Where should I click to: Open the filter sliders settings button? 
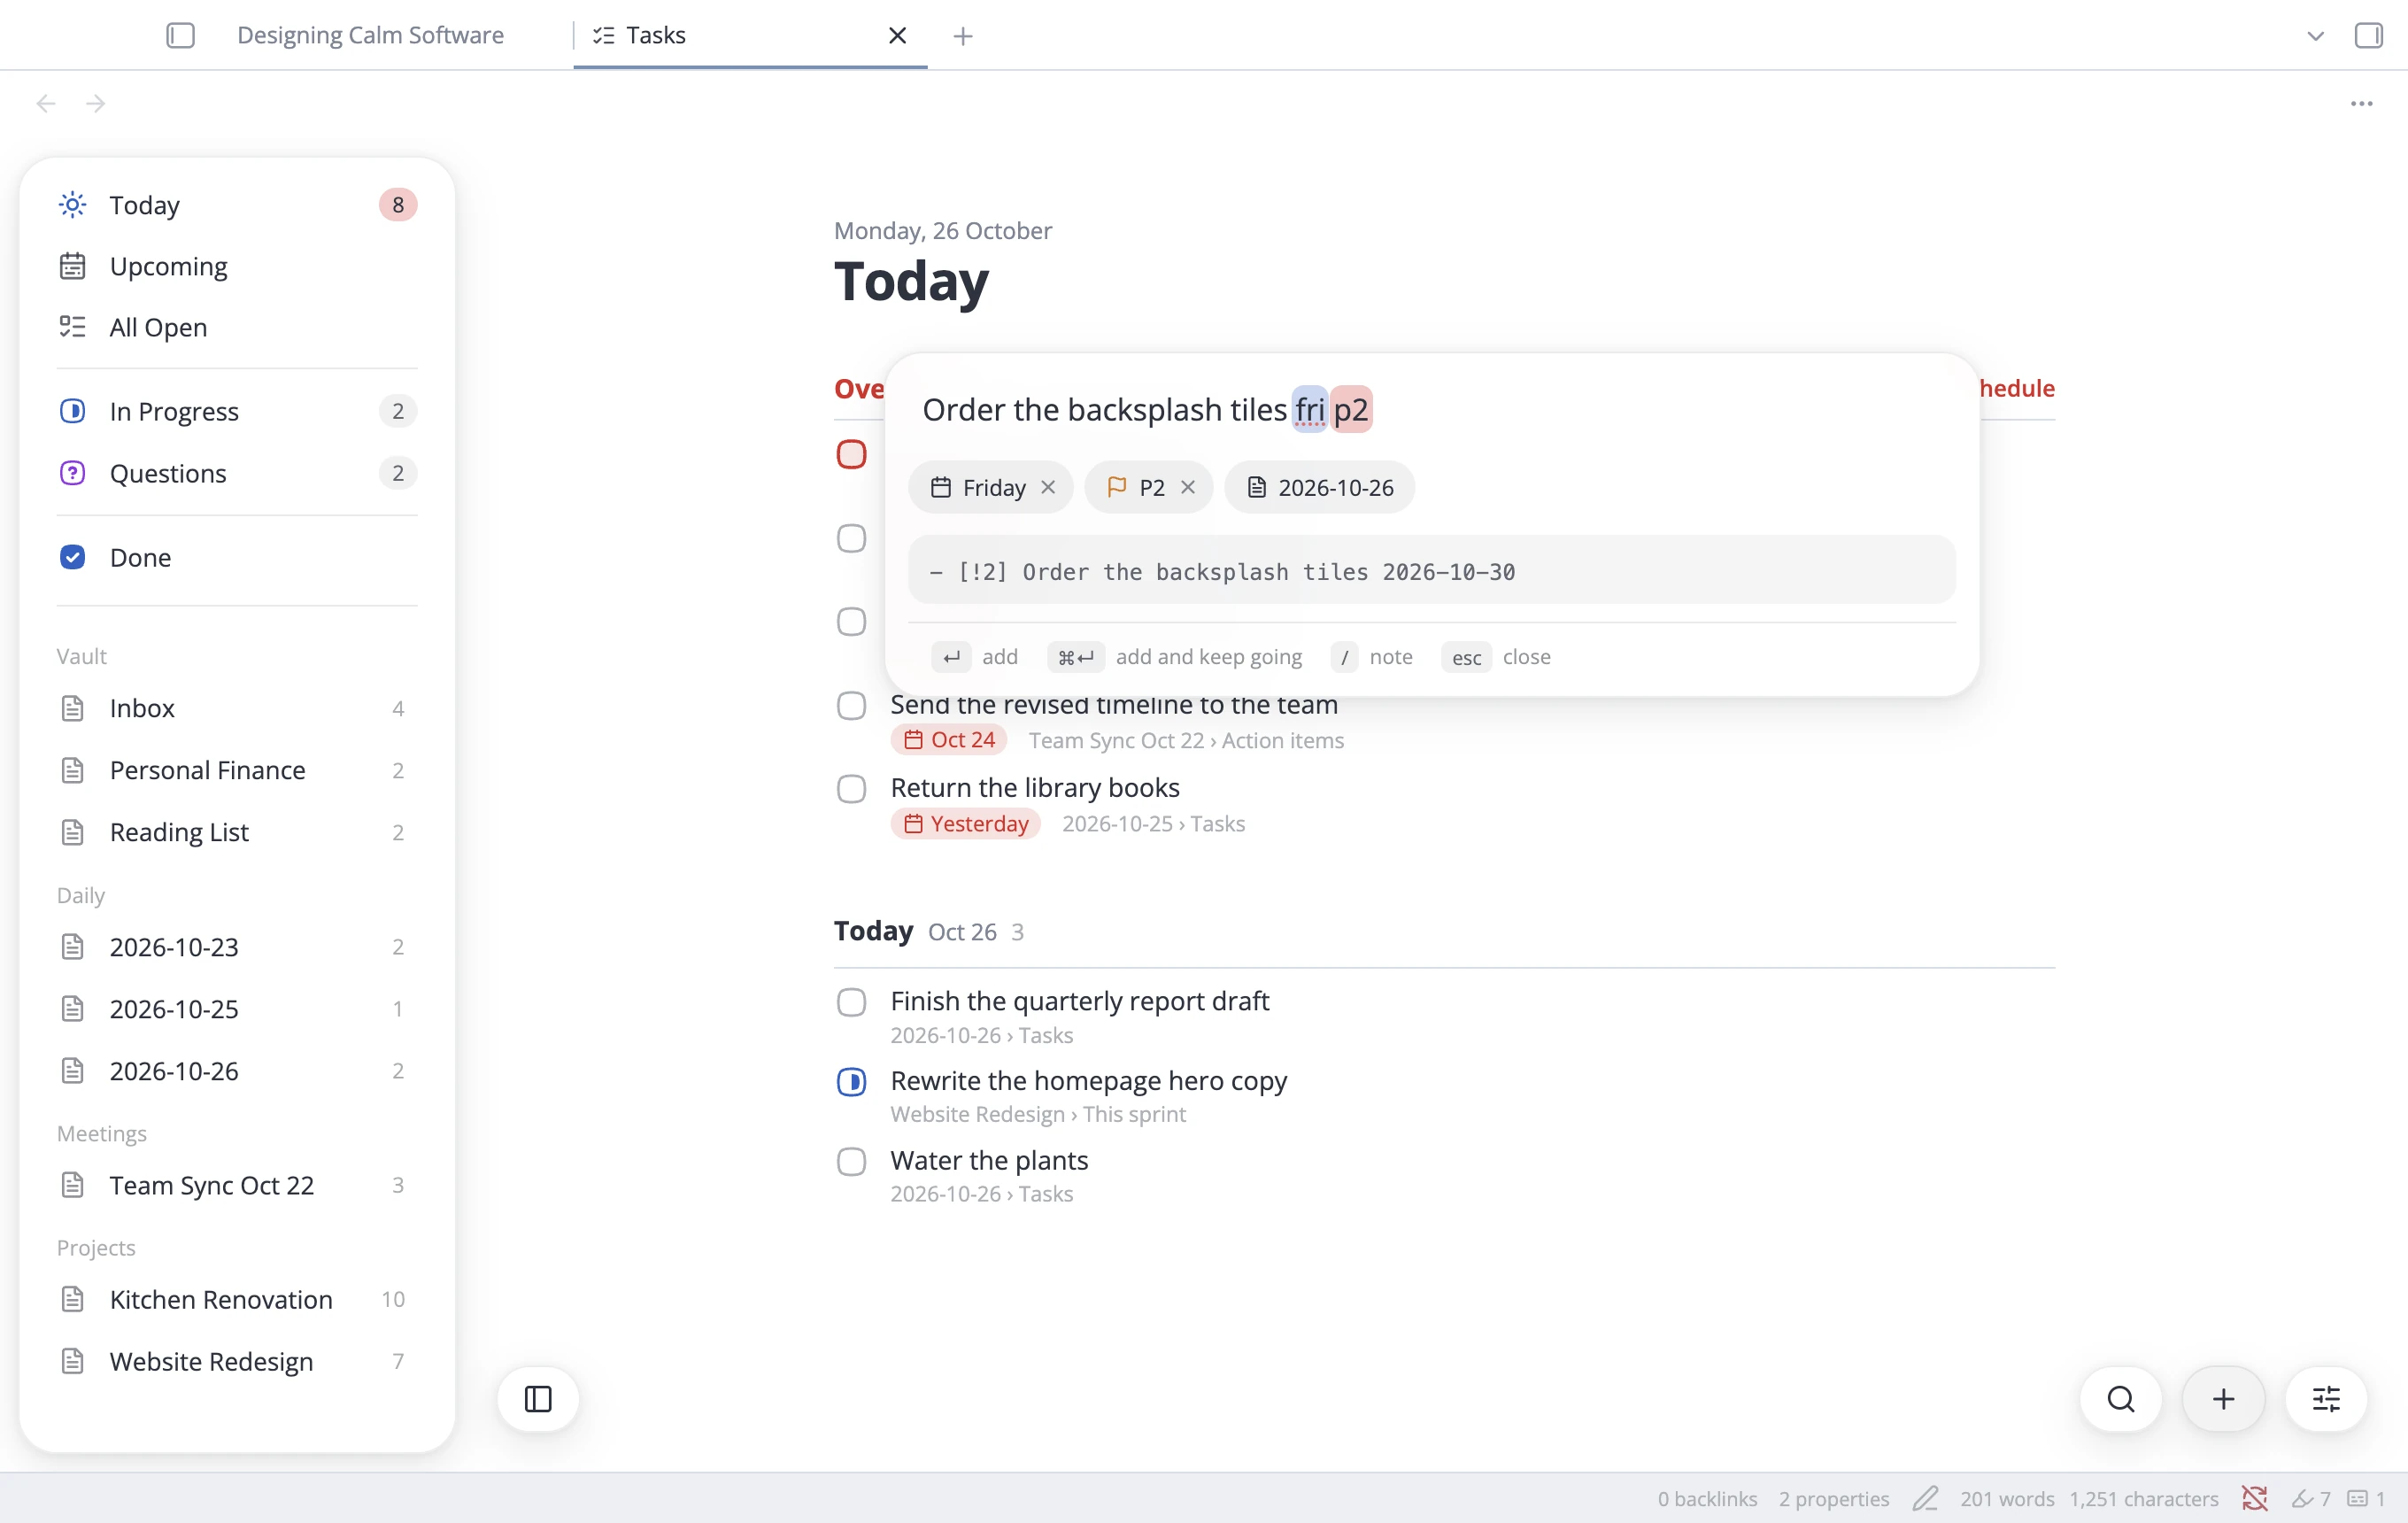2326,1399
